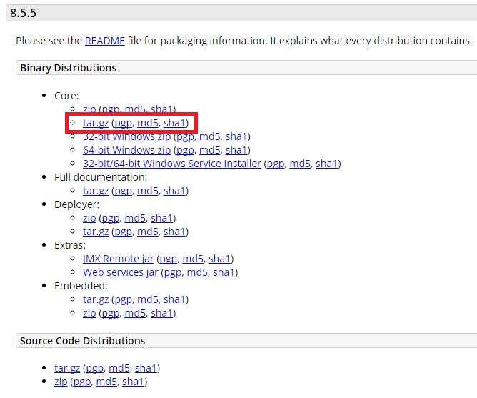Open sha1 link for Windows Service Installer
This screenshot has height=398, width=477.
[x=327, y=164]
